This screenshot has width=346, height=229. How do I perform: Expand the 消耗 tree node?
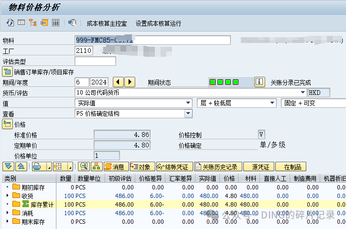[7, 212]
